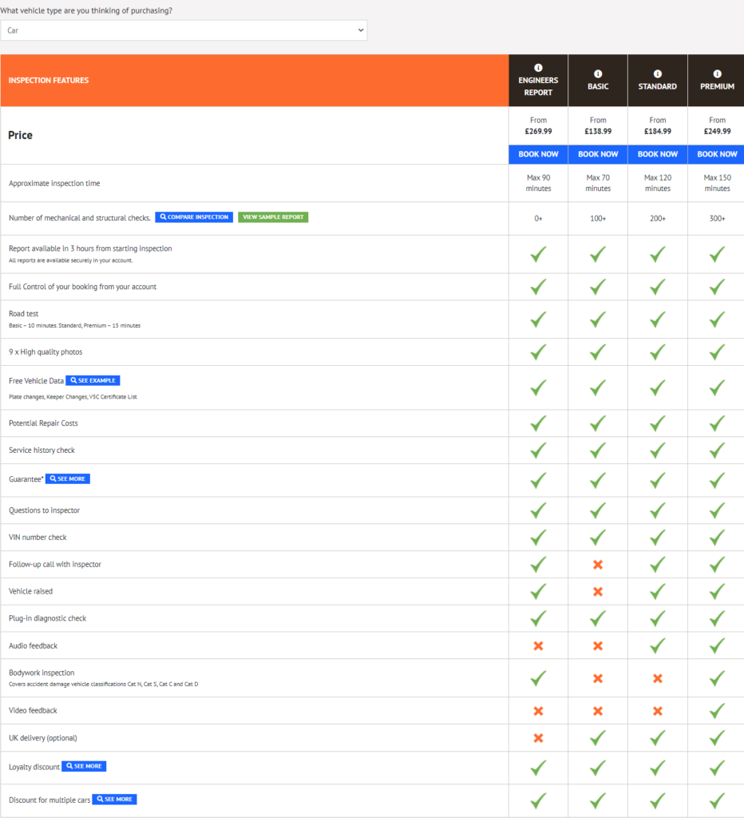Click orange cross for Engineers Report UK delivery
The height and width of the screenshot is (818, 744).
click(538, 738)
